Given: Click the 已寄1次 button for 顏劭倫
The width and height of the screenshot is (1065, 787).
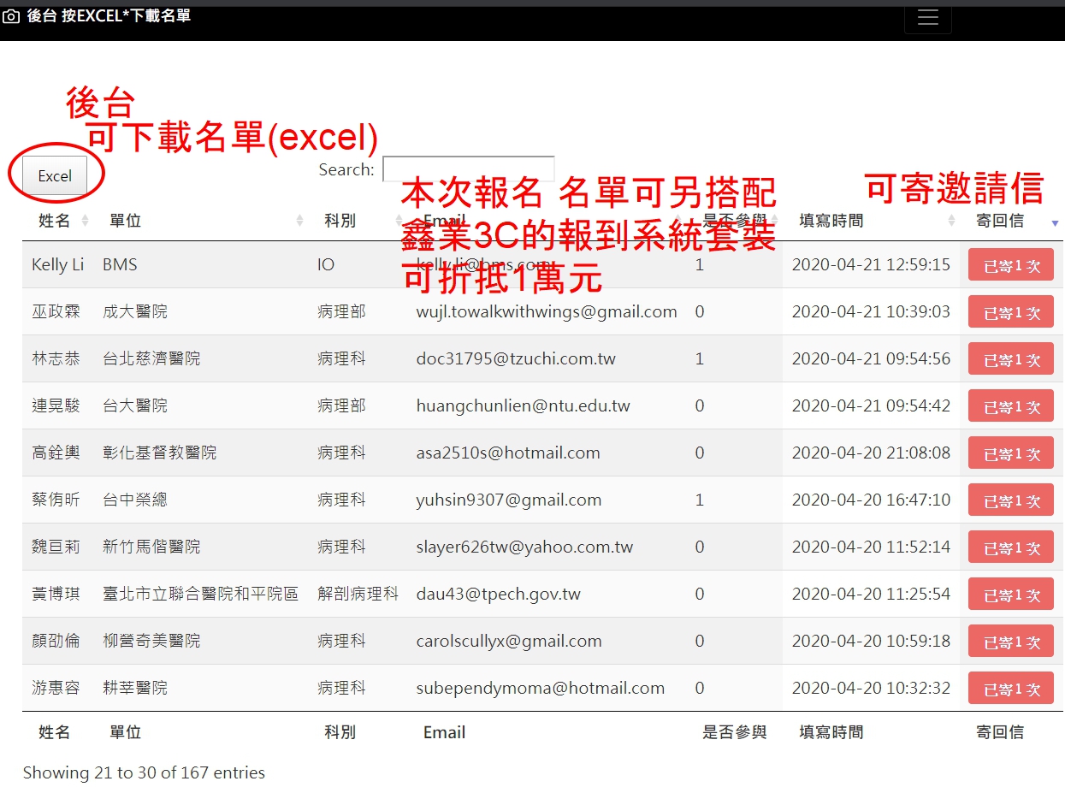Looking at the screenshot, I should (1011, 642).
